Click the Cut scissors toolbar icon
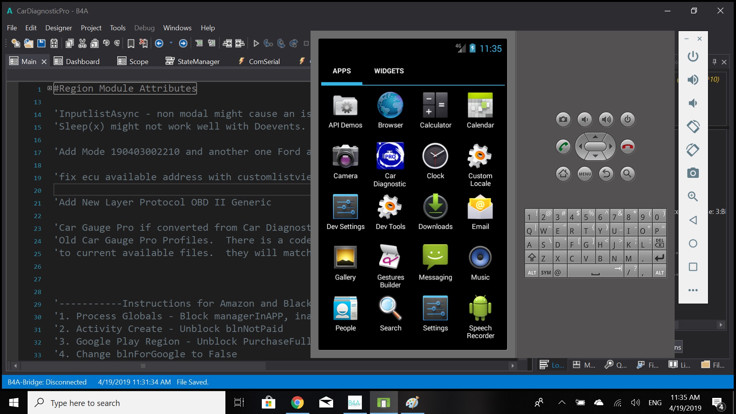This screenshot has width=736, height=414. pyautogui.click(x=82, y=43)
